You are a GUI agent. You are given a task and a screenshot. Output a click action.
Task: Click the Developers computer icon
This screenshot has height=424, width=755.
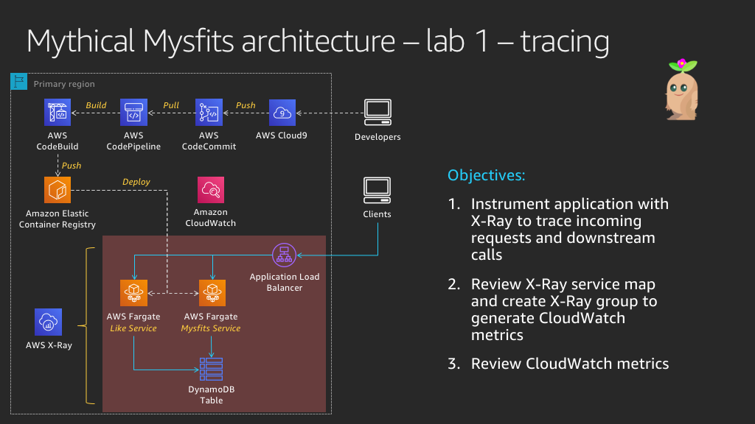point(377,113)
